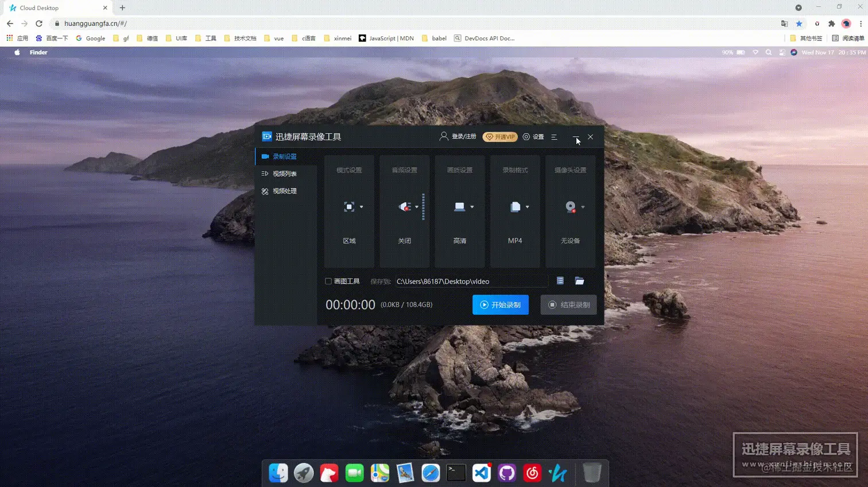This screenshot has width=868, height=487.
Task: Click the picture quality monitor icon
Action: tap(460, 207)
